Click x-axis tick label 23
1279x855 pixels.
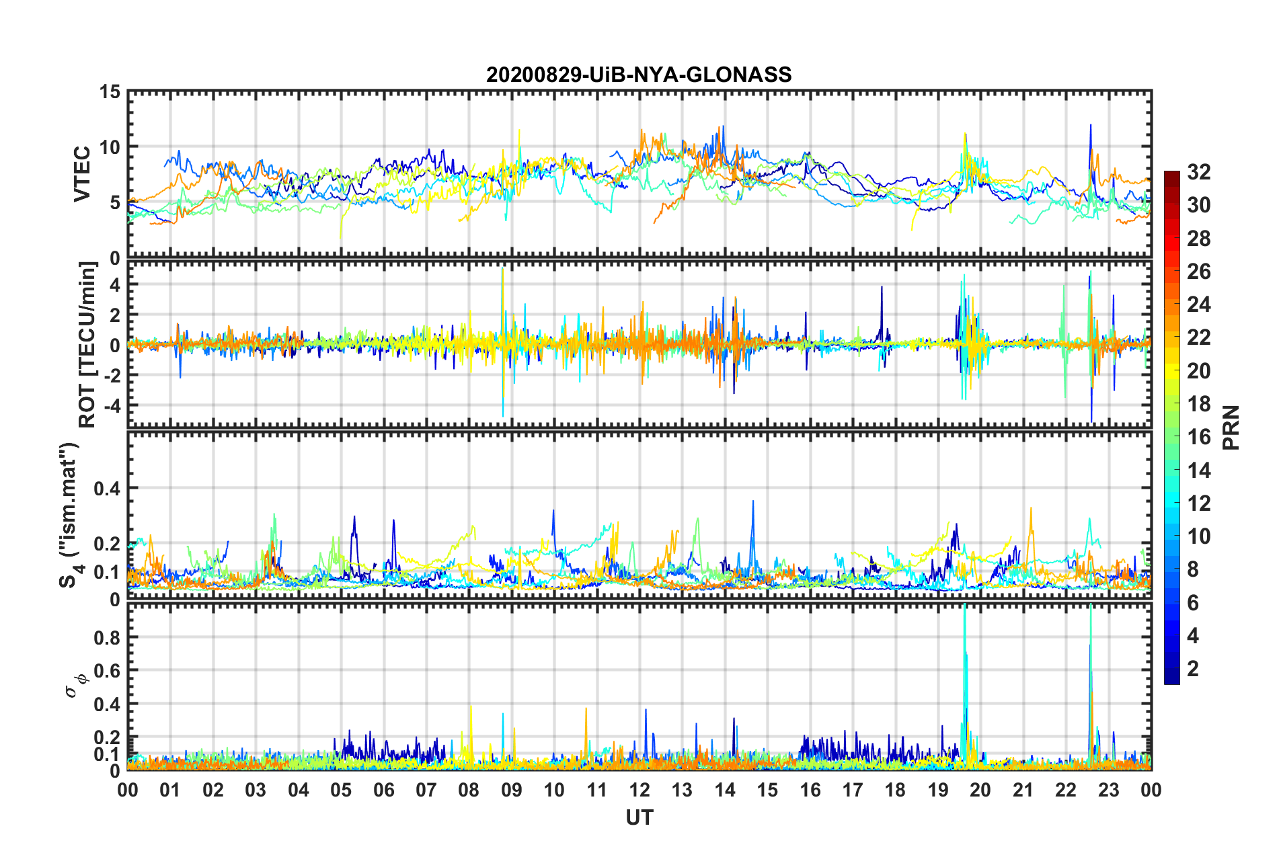click(x=1109, y=790)
